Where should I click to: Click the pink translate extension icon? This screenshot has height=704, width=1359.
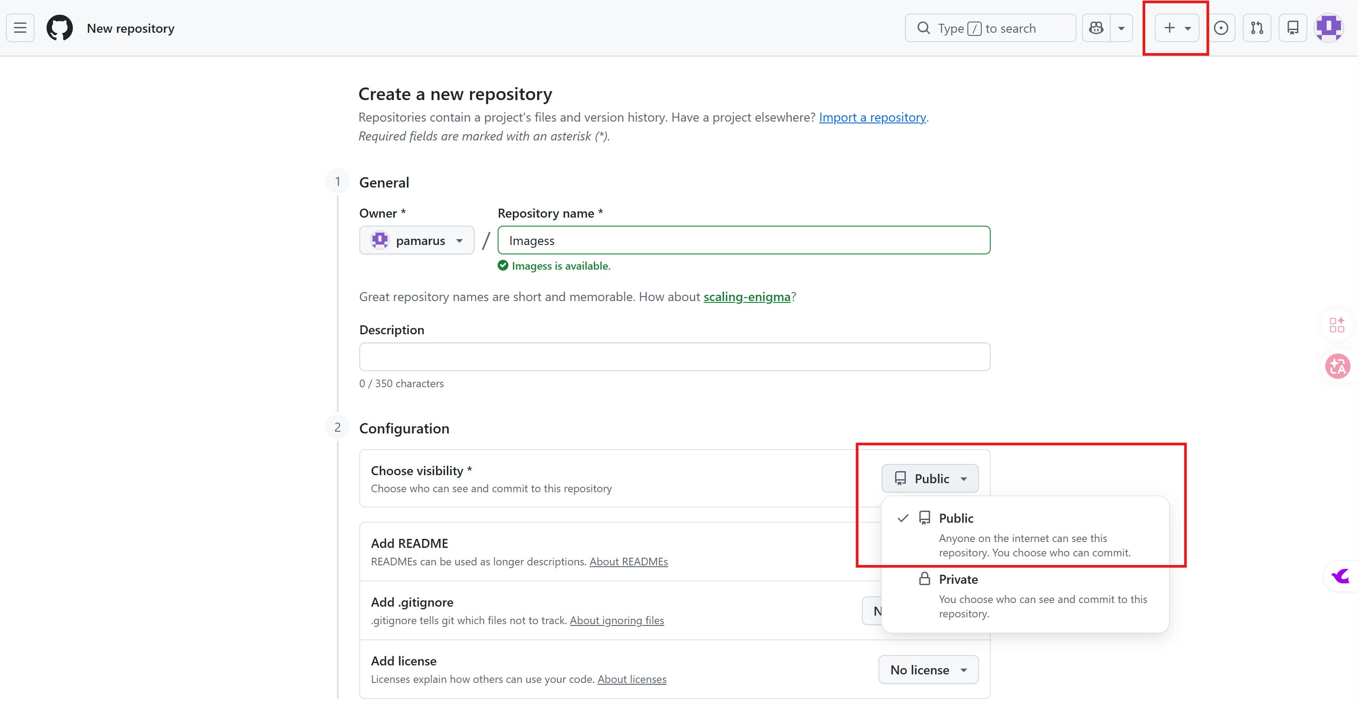tap(1337, 366)
